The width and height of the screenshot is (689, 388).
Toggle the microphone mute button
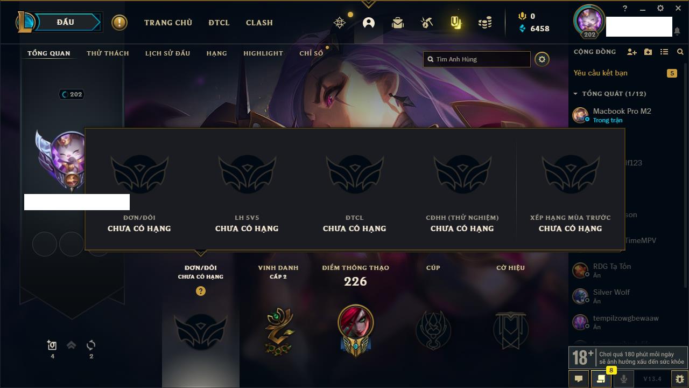pos(624,379)
